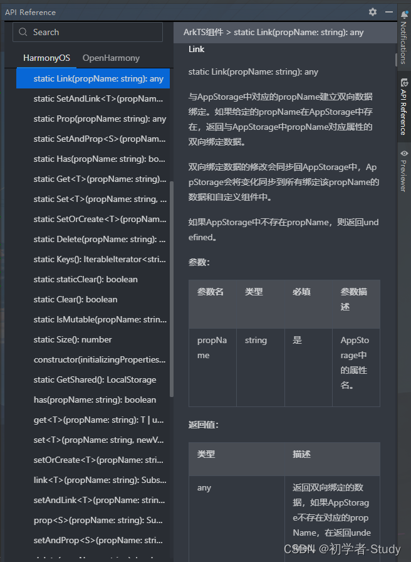411x562 pixels.
Task: Select static staticClear(): boolean
Action: [93, 279]
